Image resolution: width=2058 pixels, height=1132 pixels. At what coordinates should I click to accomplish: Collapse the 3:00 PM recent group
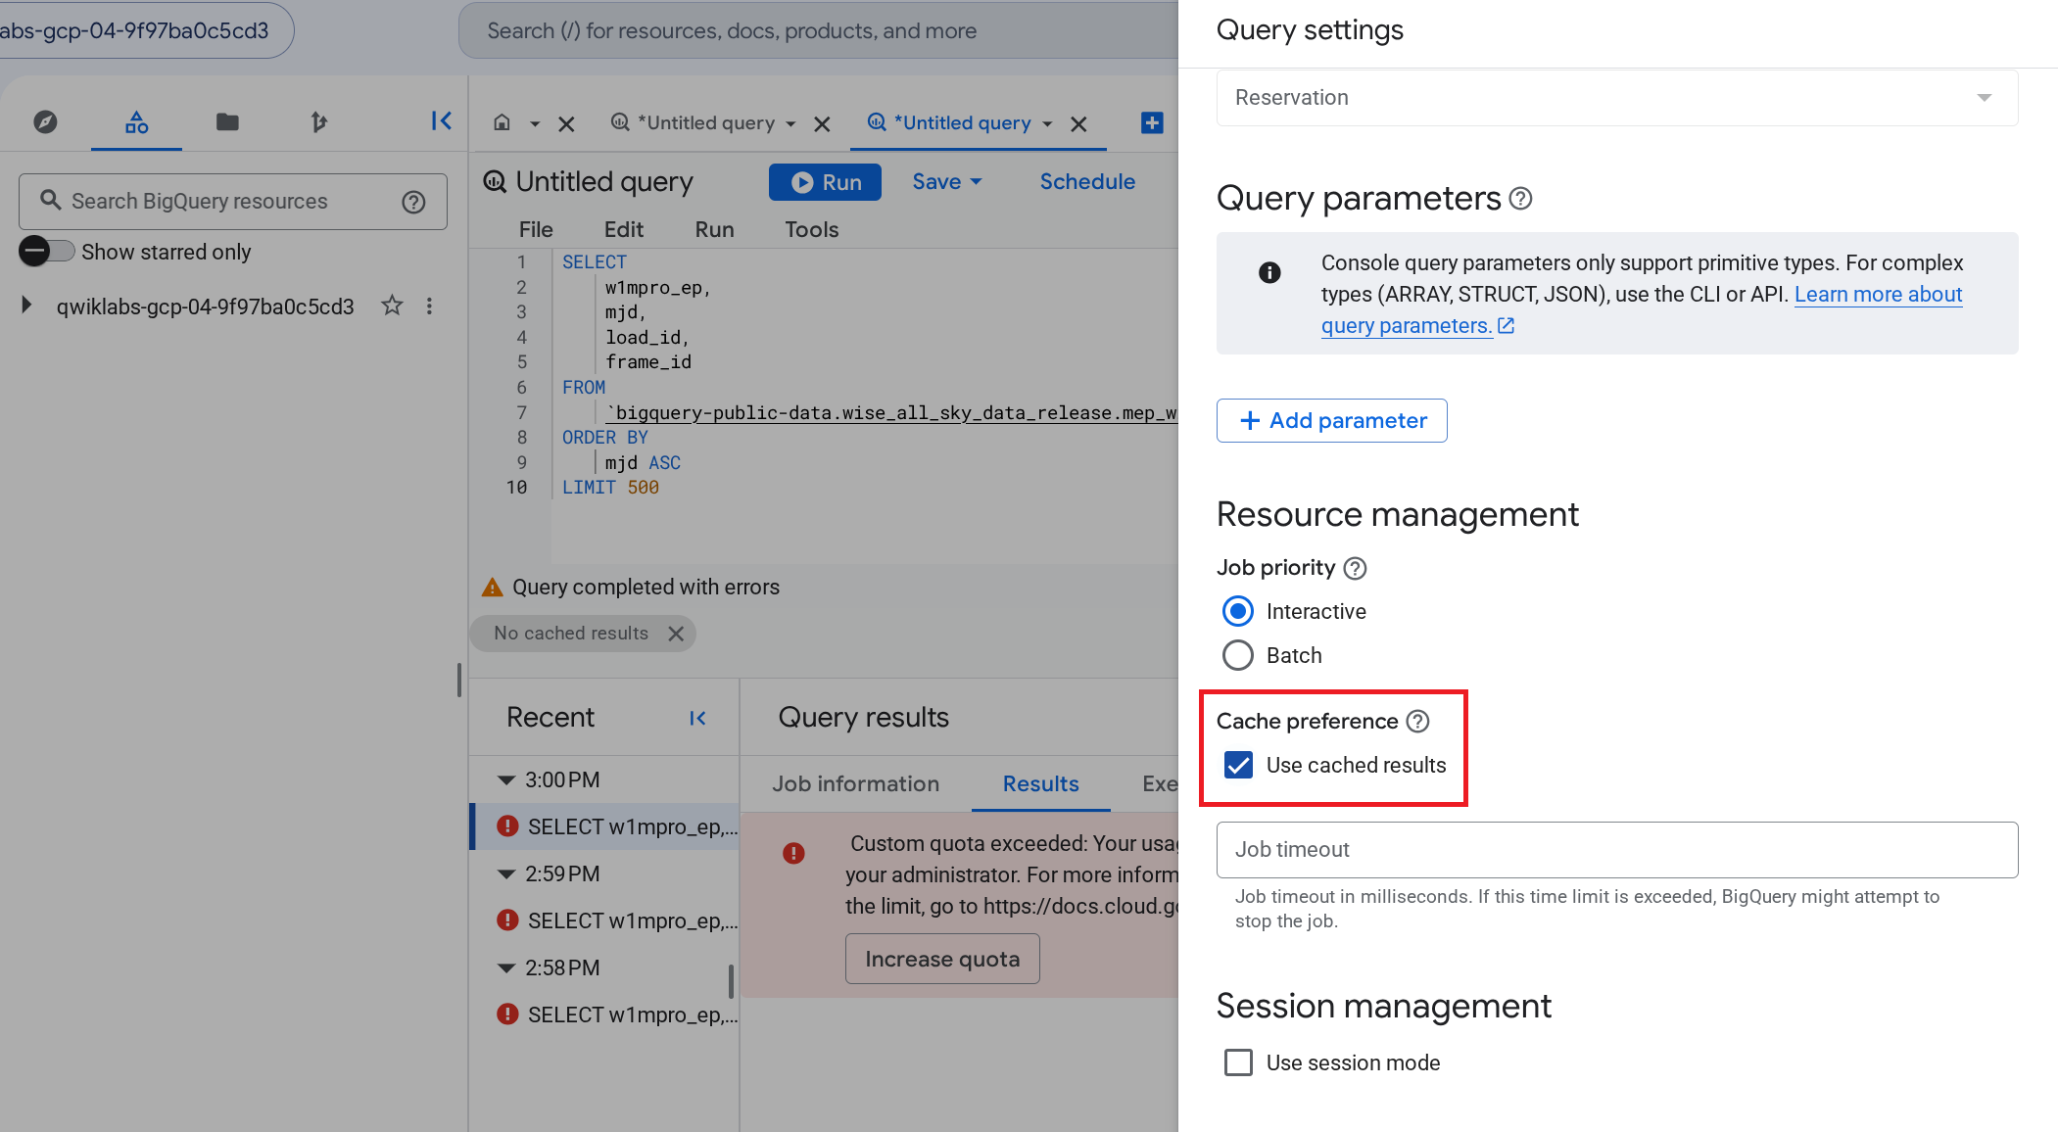pyautogui.click(x=506, y=780)
